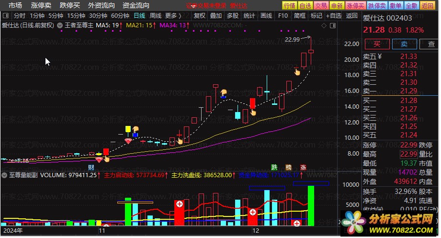Click the 叠加 overlay option
441x238 pixels.
point(216,16)
